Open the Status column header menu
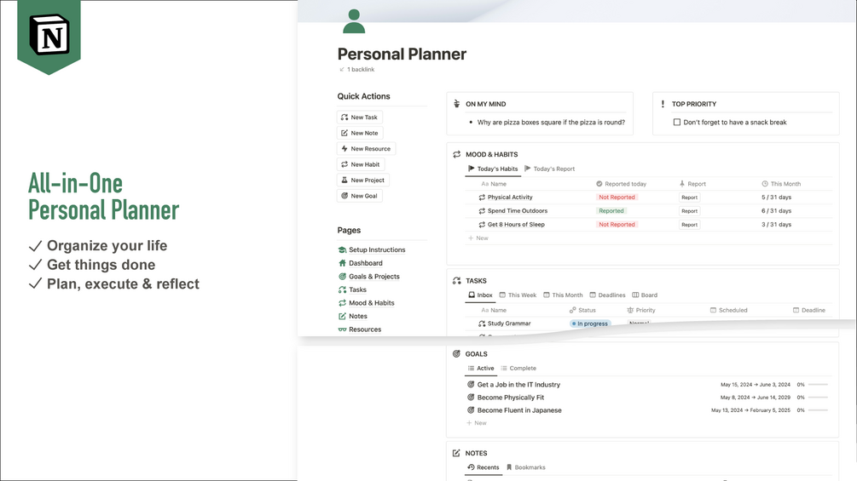The height and width of the screenshot is (481, 857). pos(583,310)
